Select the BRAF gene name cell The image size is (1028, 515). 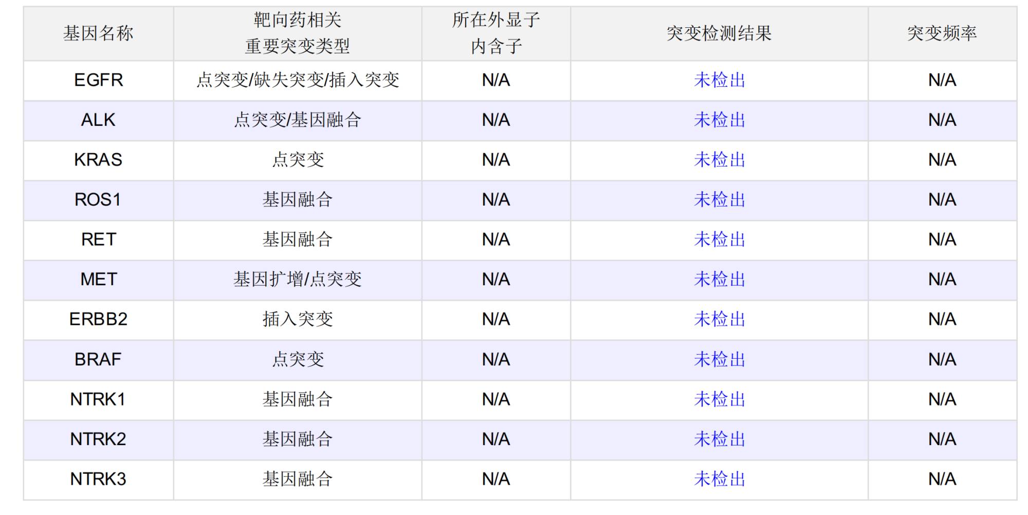click(x=98, y=359)
